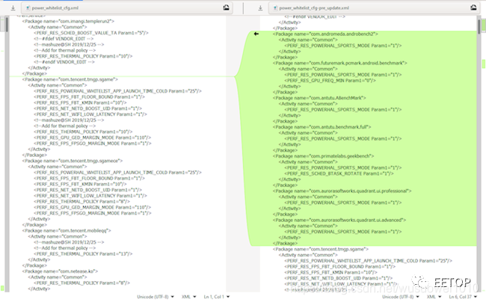The image size is (486, 302).
Task: Click the THERMAL_POLICY Param1="8" line under com.netease.ko
Action: point(81,283)
